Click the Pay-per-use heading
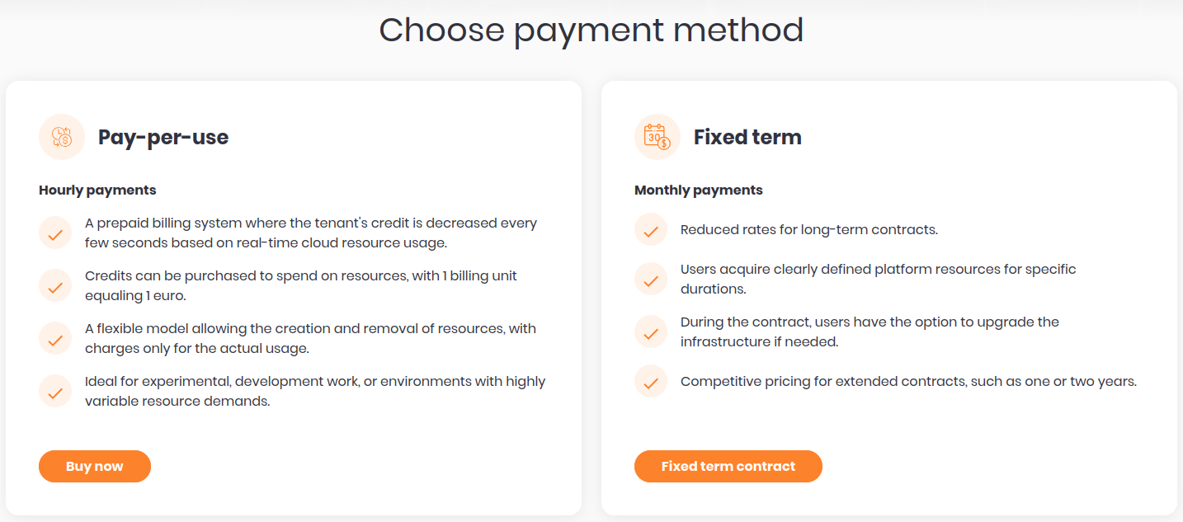Screen dimensions: 1183x522 pos(163,137)
